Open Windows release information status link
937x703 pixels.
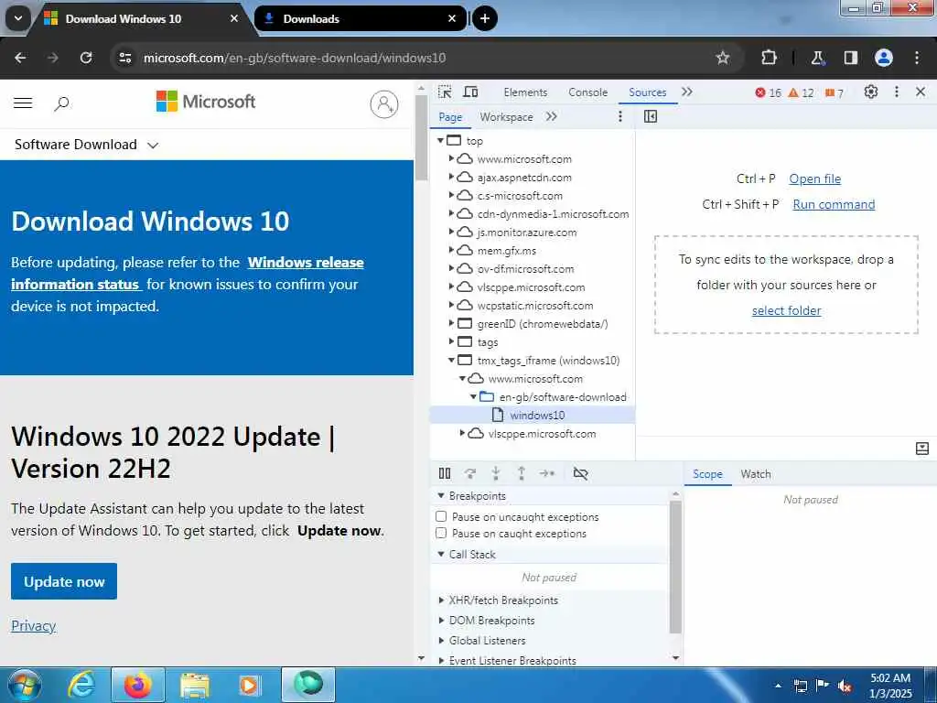tap(188, 273)
